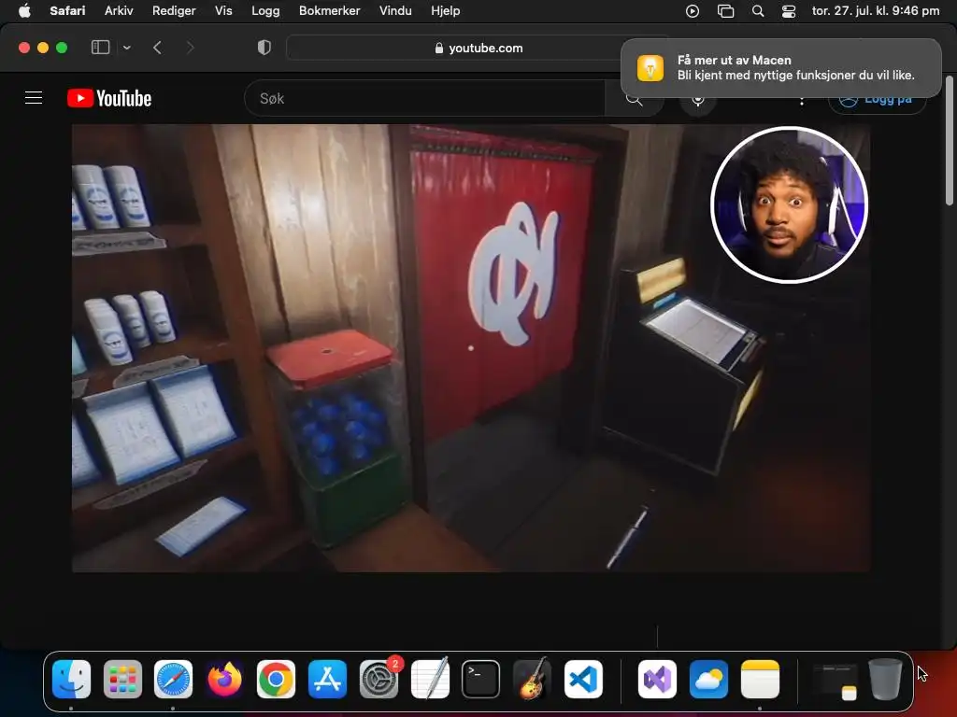Viewport: 957px width, 717px height.
Task: Open Weather app from the Dock
Action: (x=708, y=680)
